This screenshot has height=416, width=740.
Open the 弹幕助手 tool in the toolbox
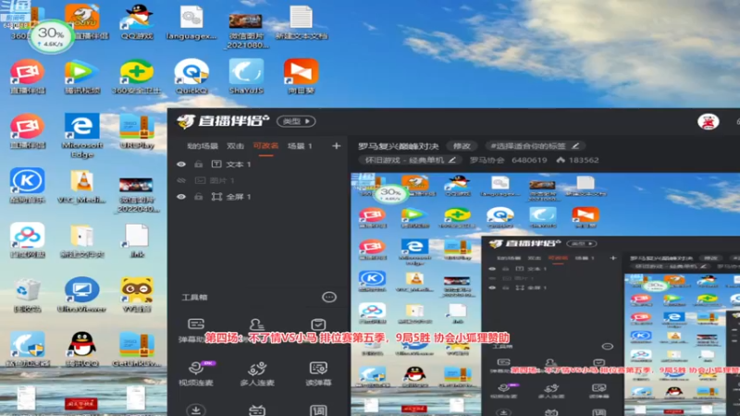click(195, 330)
